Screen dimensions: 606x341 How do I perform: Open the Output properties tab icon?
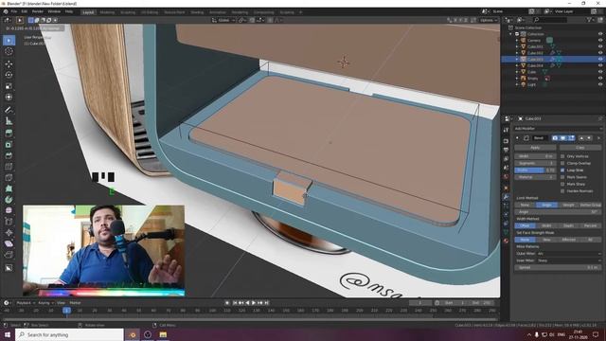click(x=506, y=150)
